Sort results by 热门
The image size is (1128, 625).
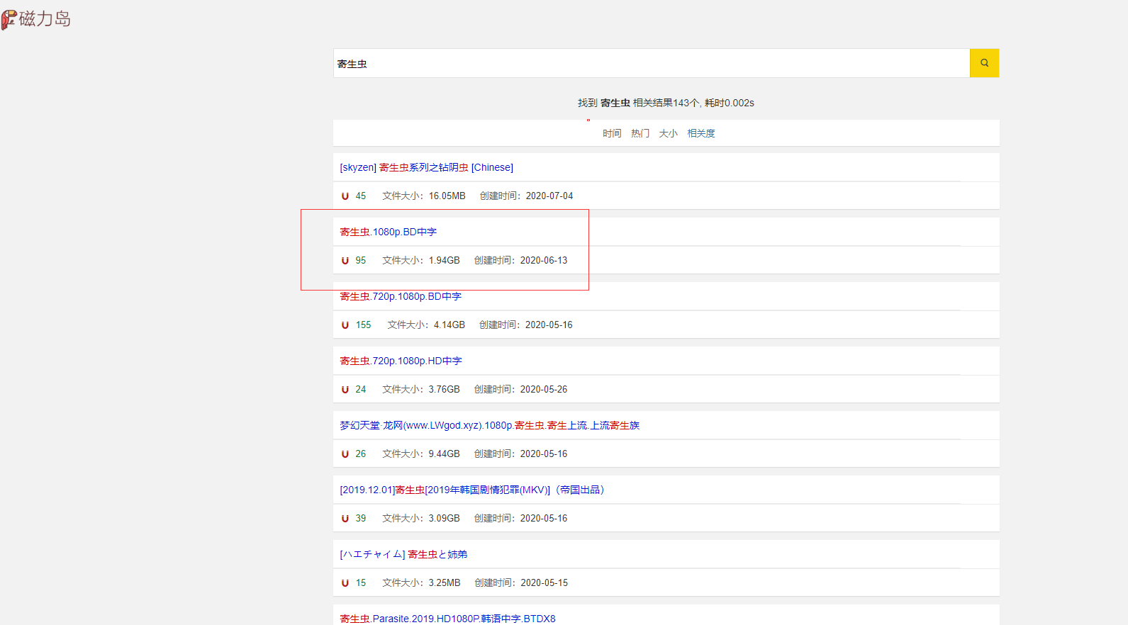pyautogui.click(x=640, y=133)
